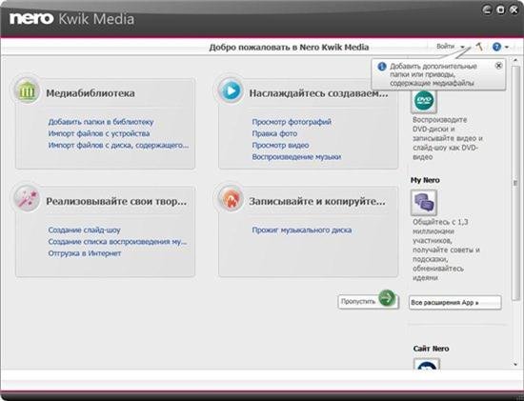Open the My Nero chat bubbles icon

coord(424,203)
